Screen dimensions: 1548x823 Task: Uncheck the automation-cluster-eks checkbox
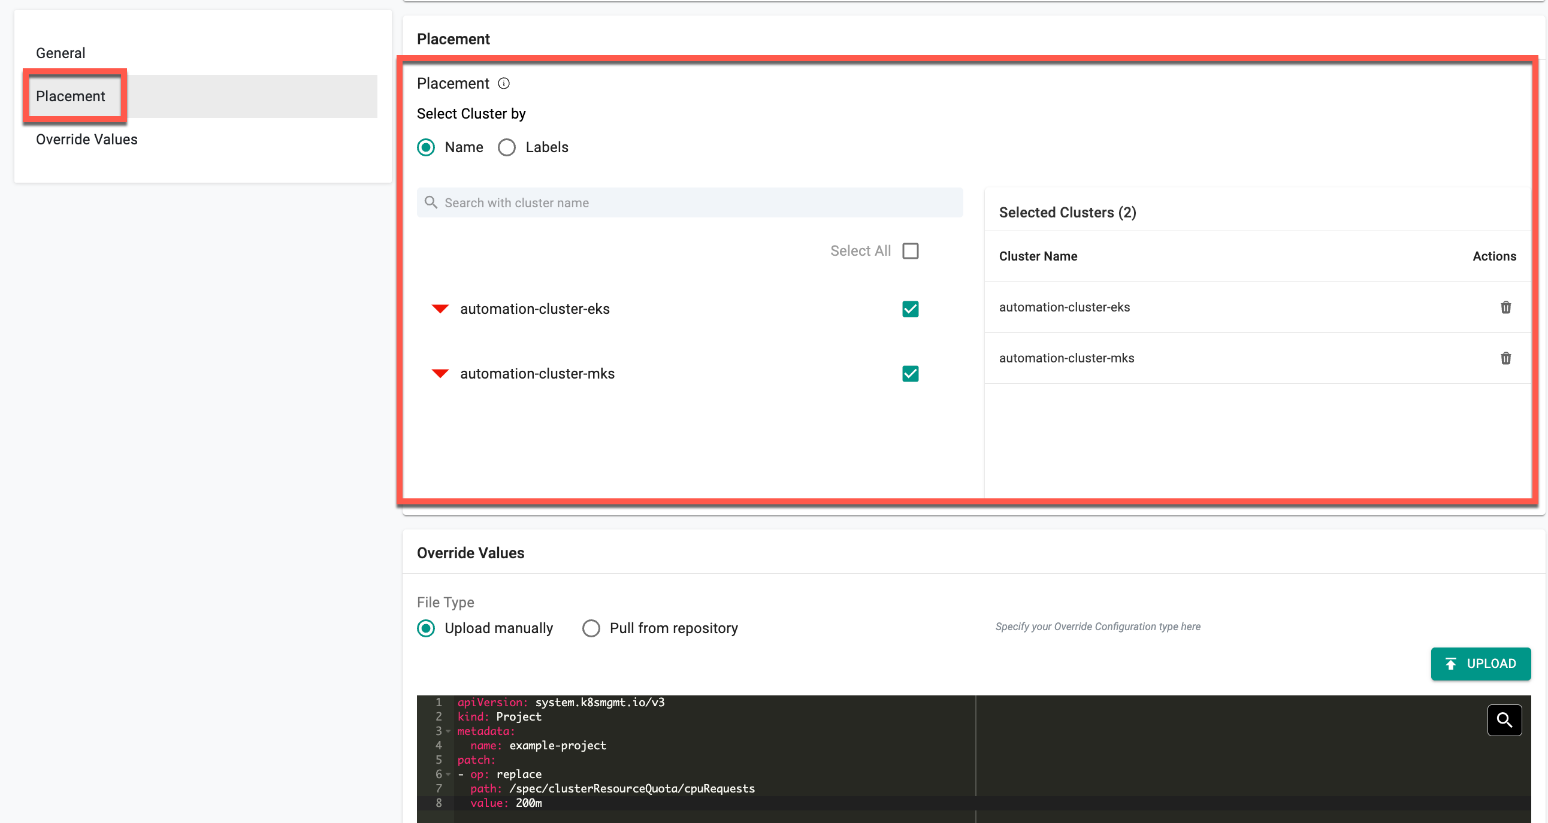coord(910,309)
